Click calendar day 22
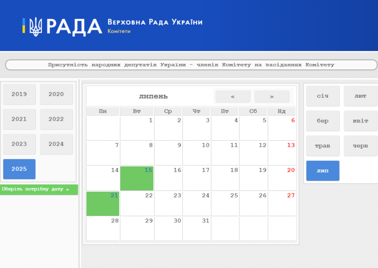The width and height of the screenshot is (378, 268). (137, 204)
